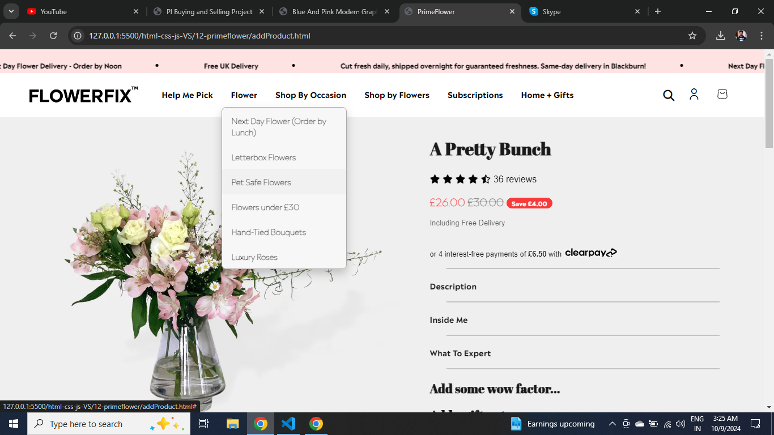
Task: Select Hand-Tied Bouquets option
Action: pos(284,232)
